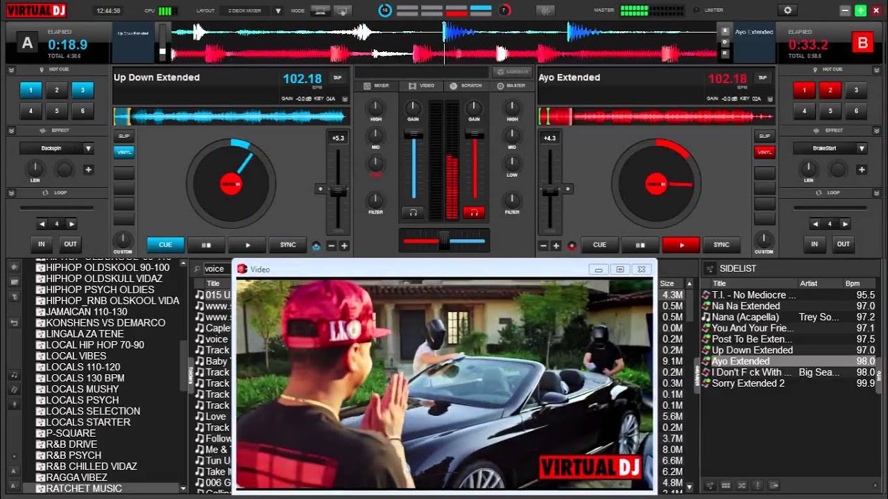Viewport: 888px width, 499px height.
Task: Toggle VINYL mode on deck A
Action: pos(123,152)
